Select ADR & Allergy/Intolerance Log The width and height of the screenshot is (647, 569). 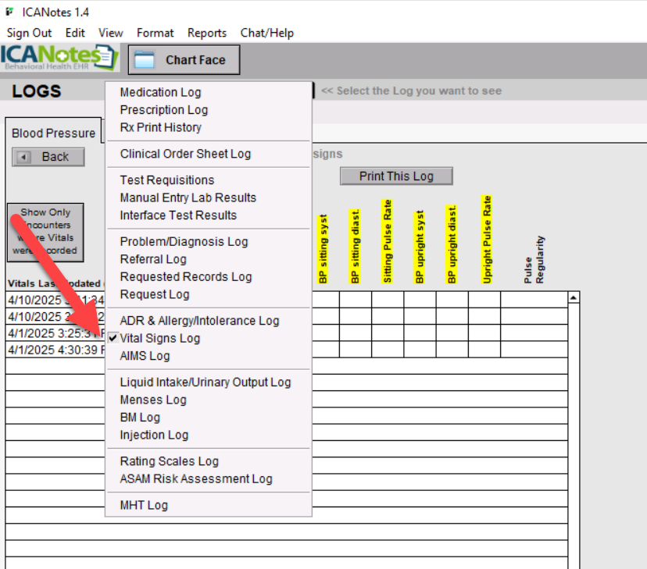(198, 321)
